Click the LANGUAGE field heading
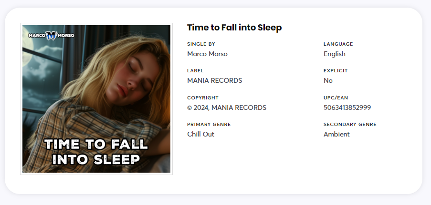The image size is (431, 205). click(x=338, y=44)
